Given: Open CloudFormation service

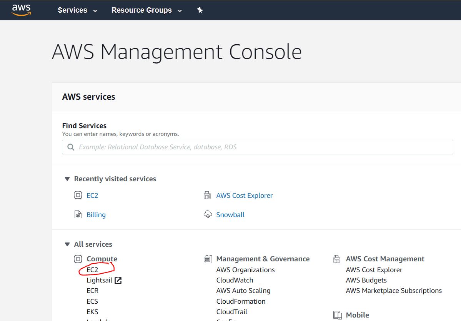Looking at the screenshot, I should point(241,301).
